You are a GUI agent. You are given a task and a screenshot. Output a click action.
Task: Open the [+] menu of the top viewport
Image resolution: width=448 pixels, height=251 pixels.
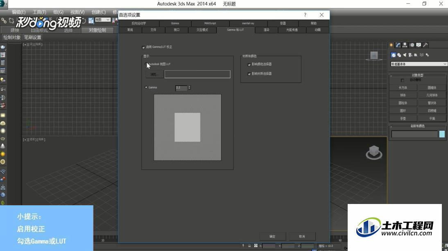25,45
